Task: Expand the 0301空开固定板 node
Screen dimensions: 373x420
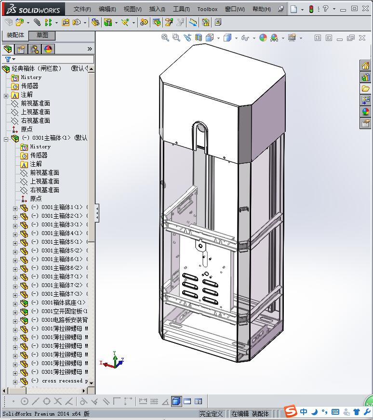Action: tap(15, 312)
